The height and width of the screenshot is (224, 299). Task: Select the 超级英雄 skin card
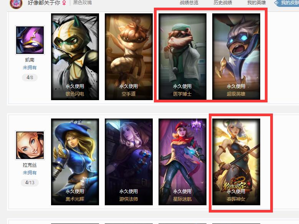coord(236,57)
